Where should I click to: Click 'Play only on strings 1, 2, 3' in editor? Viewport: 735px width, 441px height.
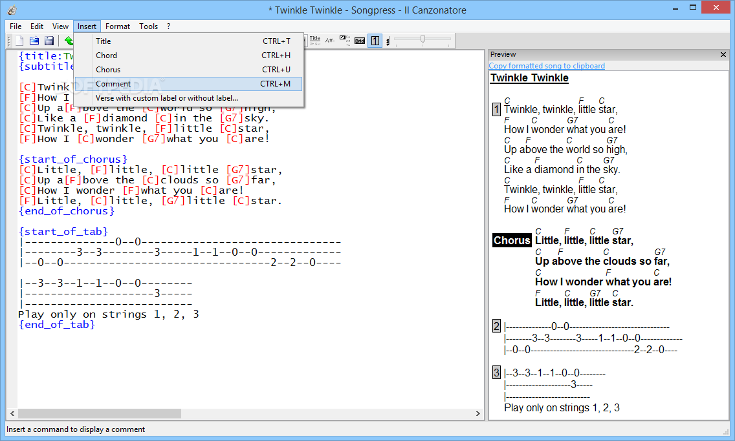pyautogui.click(x=109, y=314)
